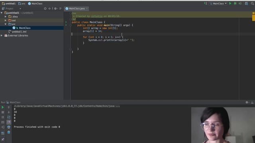This screenshot has height=143, width=255.
Task: Click the 'public class MainClass' line
Action: click(x=88, y=22)
